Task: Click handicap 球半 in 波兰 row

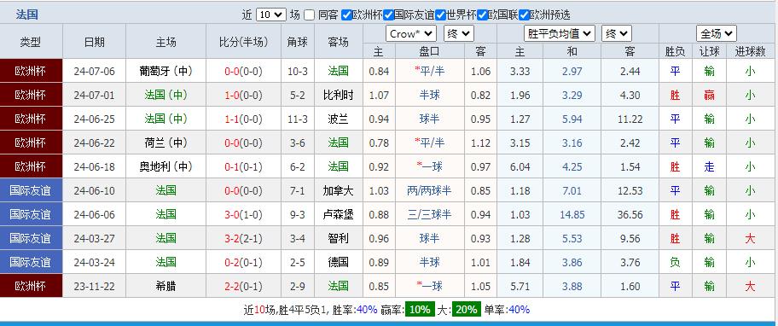Action: pos(429,119)
